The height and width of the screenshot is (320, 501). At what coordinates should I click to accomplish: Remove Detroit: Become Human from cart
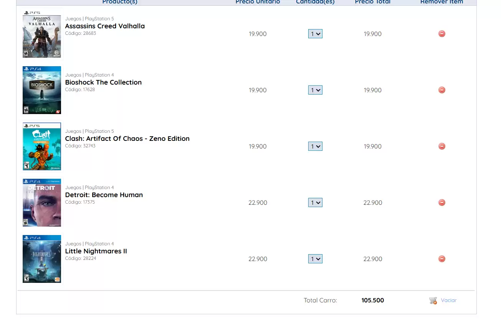click(x=442, y=202)
